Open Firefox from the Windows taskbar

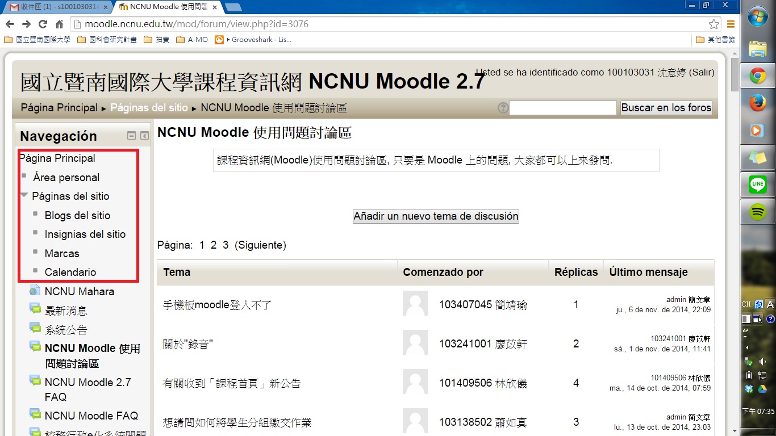[x=757, y=103]
